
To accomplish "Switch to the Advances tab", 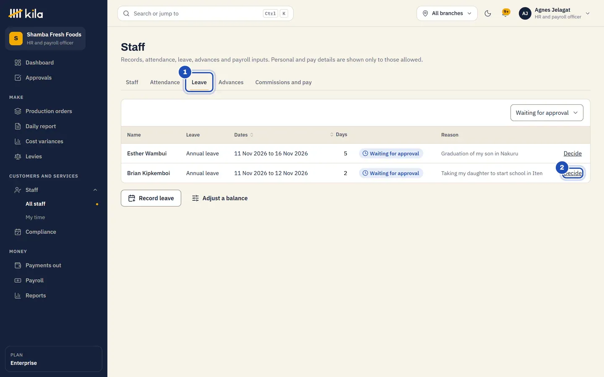I will 231,83.
